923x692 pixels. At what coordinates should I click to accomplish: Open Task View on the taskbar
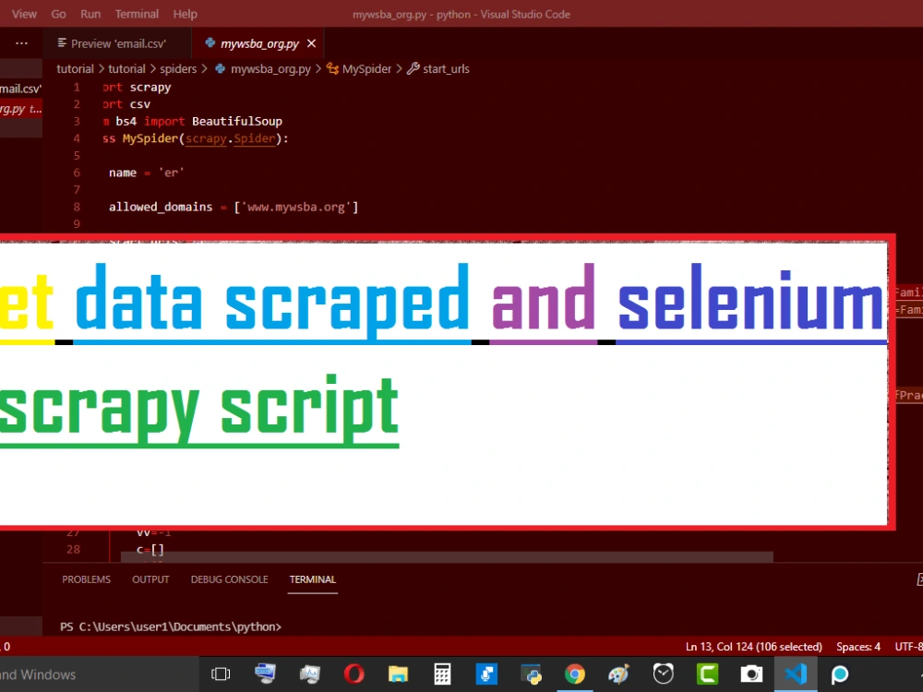click(x=221, y=674)
